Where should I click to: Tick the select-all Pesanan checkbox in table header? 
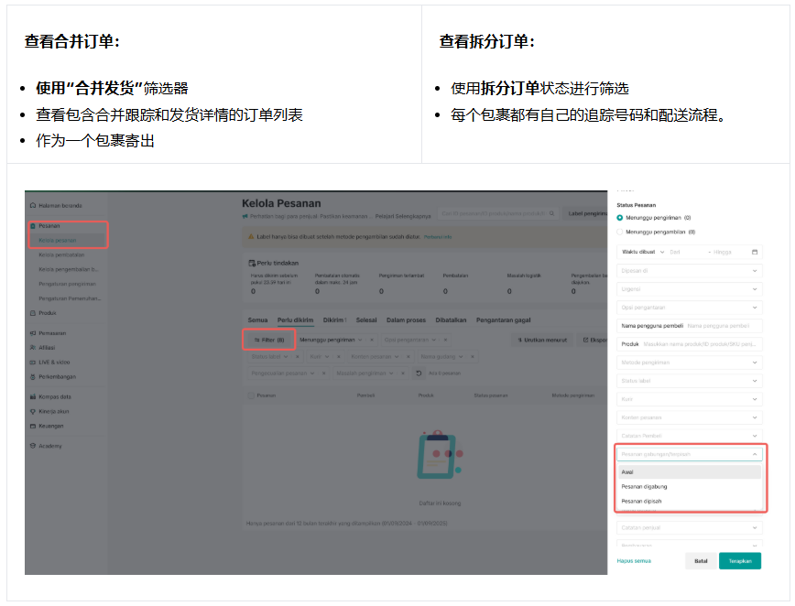pos(250,395)
